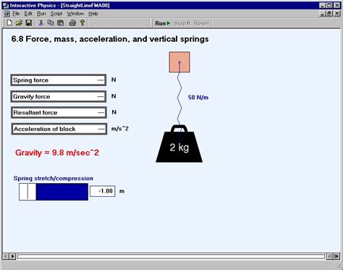Click the tape player frame track bar
343x270 pixels.
coord(171,256)
